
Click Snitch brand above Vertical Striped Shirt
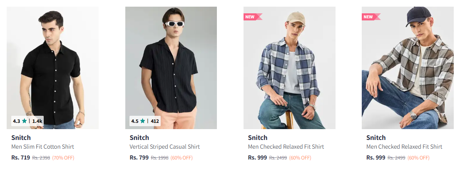pyautogui.click(x=139, y=137)
